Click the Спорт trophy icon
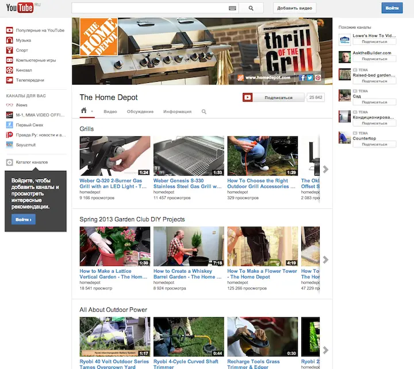This screenshot has width=414, height=369. pyautogui.click(x=10, y=50)
